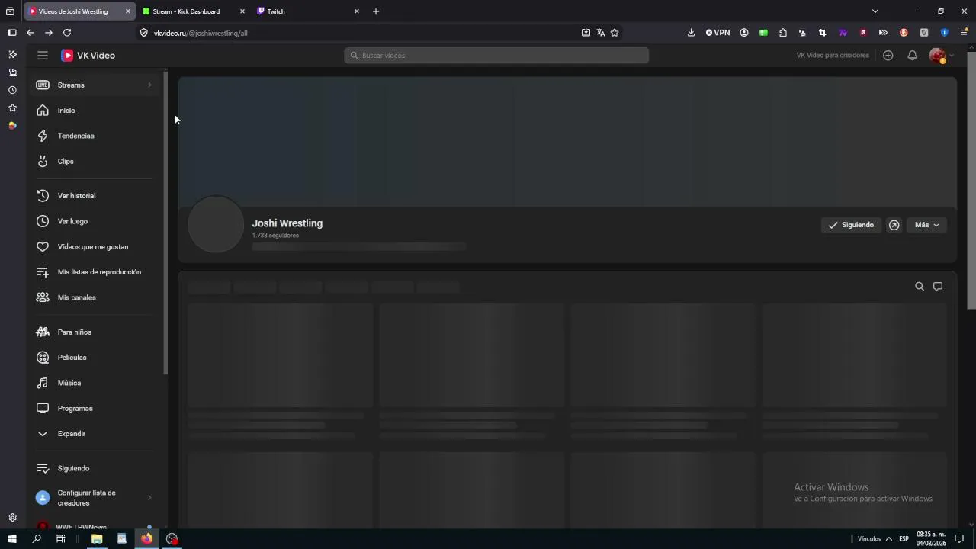Open the Windows Task View button
976x549 pixels.
tap(61, 538)
